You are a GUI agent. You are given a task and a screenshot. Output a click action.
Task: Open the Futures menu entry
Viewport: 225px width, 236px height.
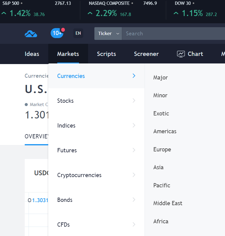coord(67,150)
